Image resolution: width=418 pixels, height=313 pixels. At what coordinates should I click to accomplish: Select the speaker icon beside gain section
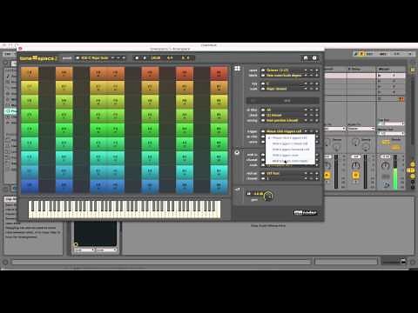[x=237, y=190]
